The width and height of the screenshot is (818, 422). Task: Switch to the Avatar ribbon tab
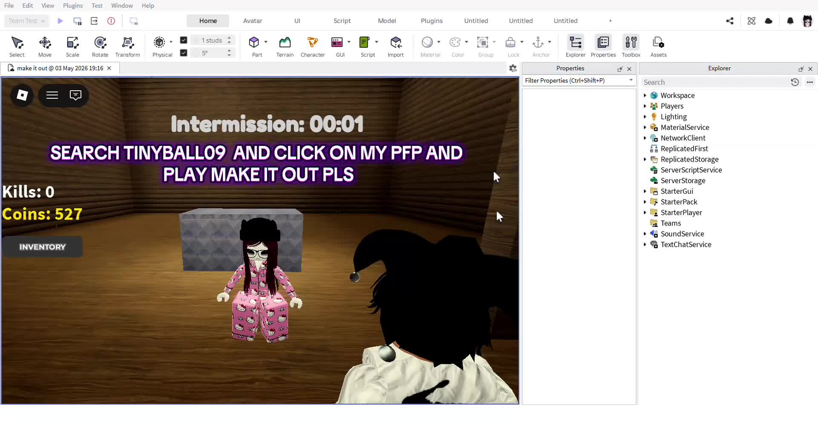pos(253,21)
